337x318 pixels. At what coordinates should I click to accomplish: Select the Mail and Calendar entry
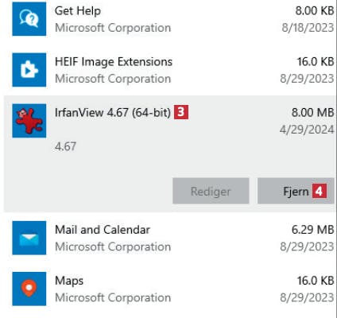169,238
